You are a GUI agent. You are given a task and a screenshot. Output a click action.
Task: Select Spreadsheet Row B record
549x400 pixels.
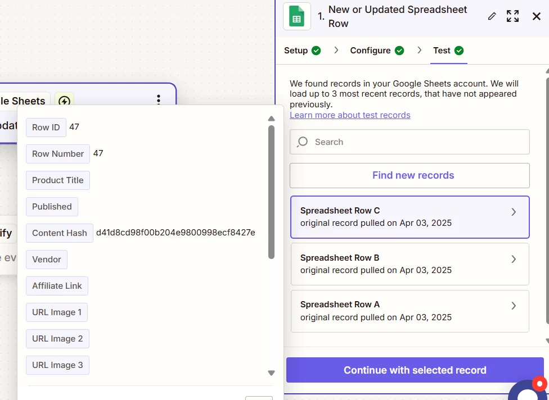click(409, 264)
